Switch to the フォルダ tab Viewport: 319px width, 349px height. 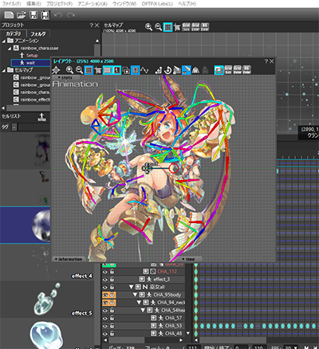38,33
